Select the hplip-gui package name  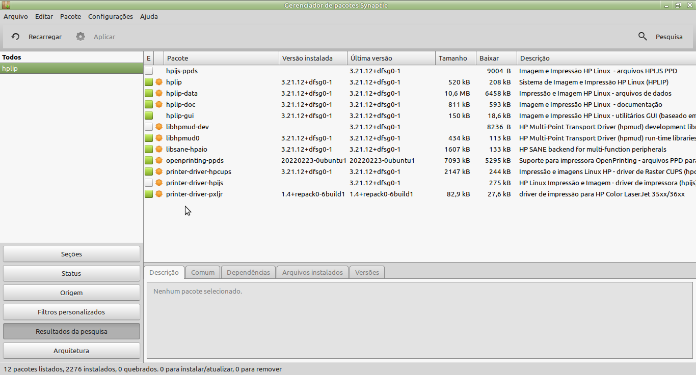pos(180,116)
